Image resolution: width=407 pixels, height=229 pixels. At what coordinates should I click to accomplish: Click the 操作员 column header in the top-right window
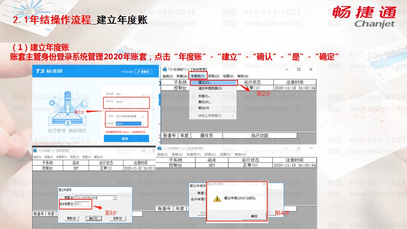(x=207, y=135)
